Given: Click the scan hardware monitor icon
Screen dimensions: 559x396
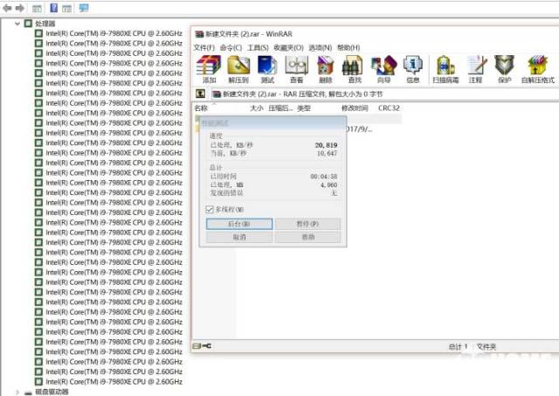Looking at the screenshot, I should 84,8.
